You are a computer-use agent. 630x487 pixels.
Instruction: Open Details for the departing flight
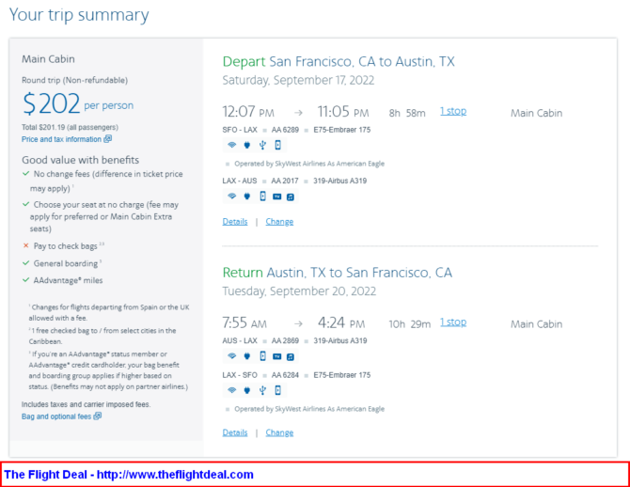click(x=235, y=222)
